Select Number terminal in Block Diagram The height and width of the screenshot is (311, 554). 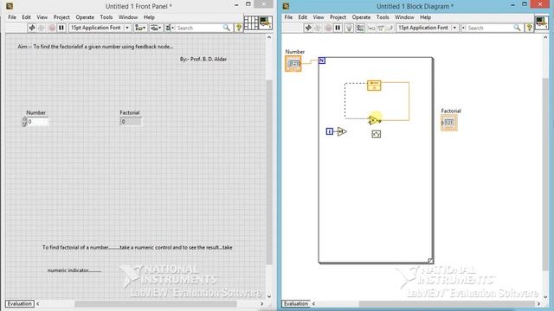click(293, 63)
